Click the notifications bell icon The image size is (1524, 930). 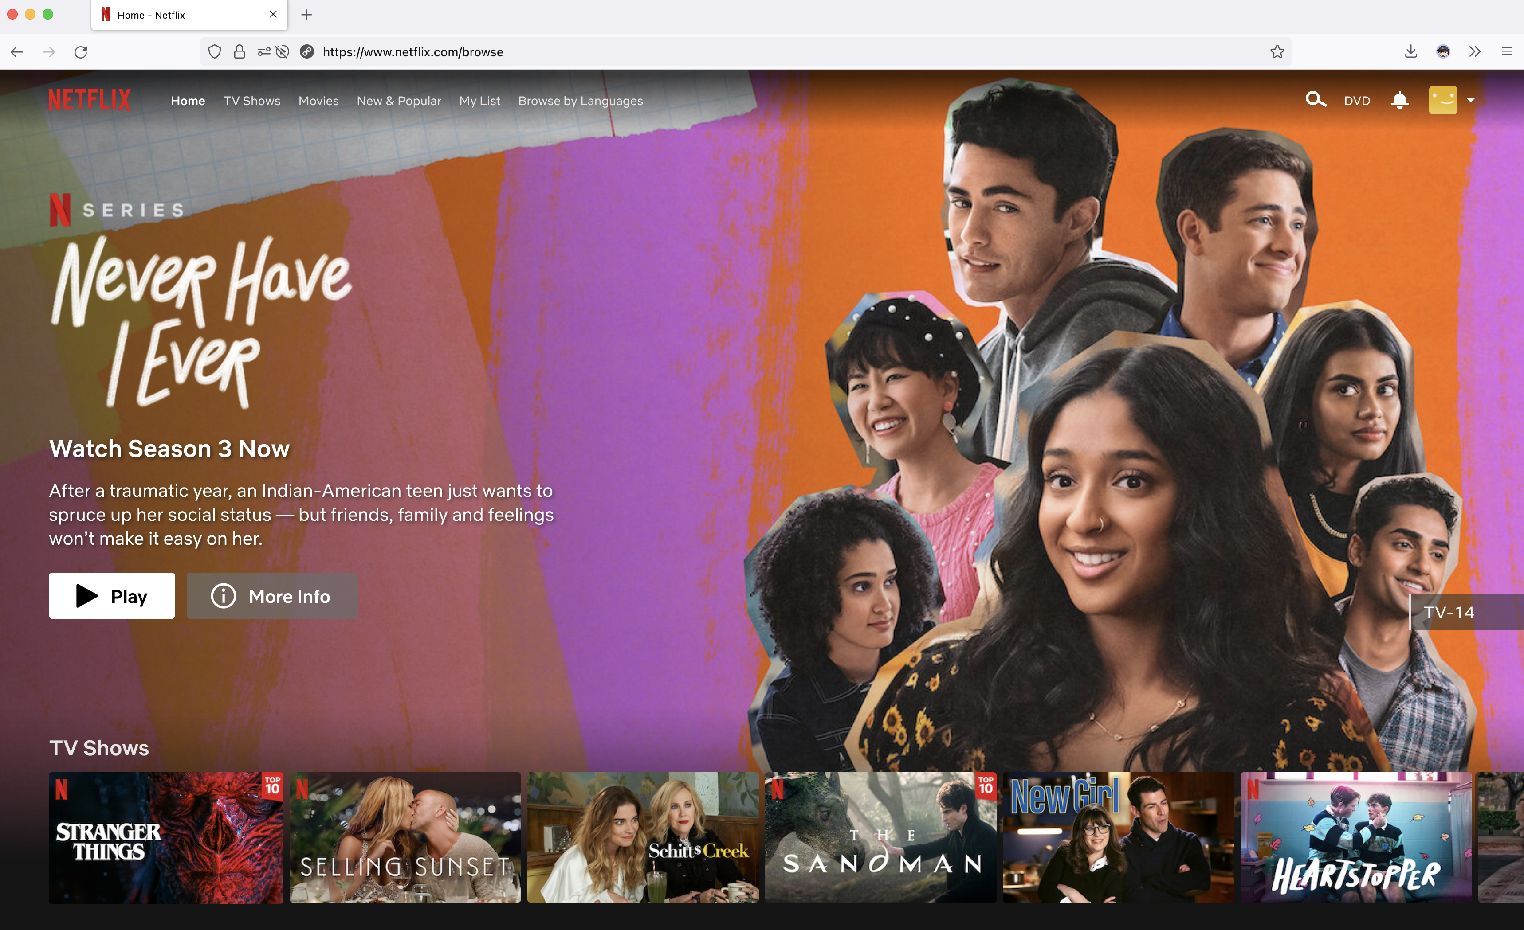pyautogui.click(x=1399, y=100)
